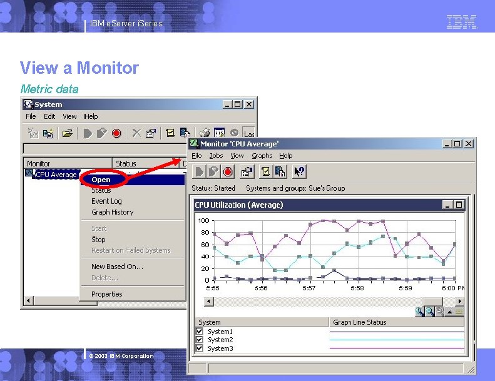
Task: Maximize the CPU Utilization (Average) graph pane
Action: 459,205
